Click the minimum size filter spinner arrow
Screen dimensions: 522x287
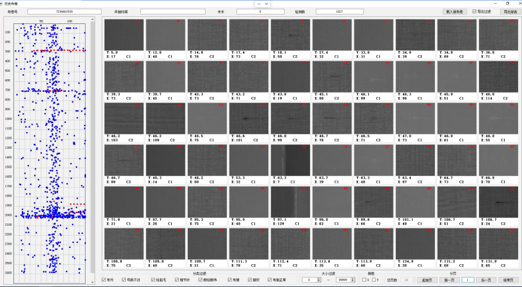(x=318, y=280)
